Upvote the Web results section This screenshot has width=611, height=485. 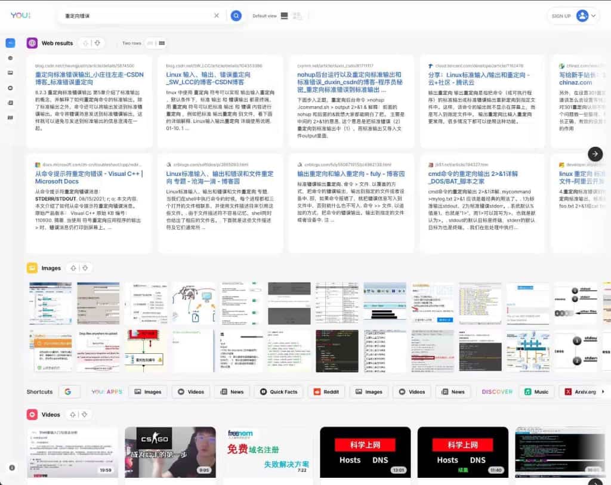pos(85,42)
